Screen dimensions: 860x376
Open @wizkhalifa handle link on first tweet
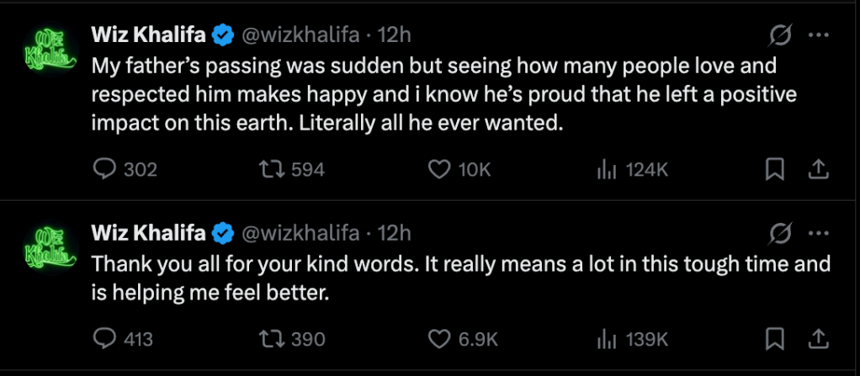click(301, 35)
